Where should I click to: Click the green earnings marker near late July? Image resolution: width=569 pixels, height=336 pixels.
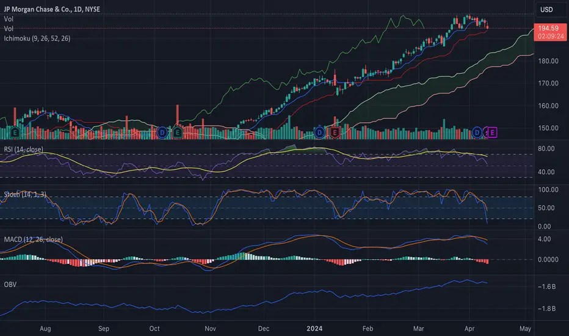pos(15,132)
